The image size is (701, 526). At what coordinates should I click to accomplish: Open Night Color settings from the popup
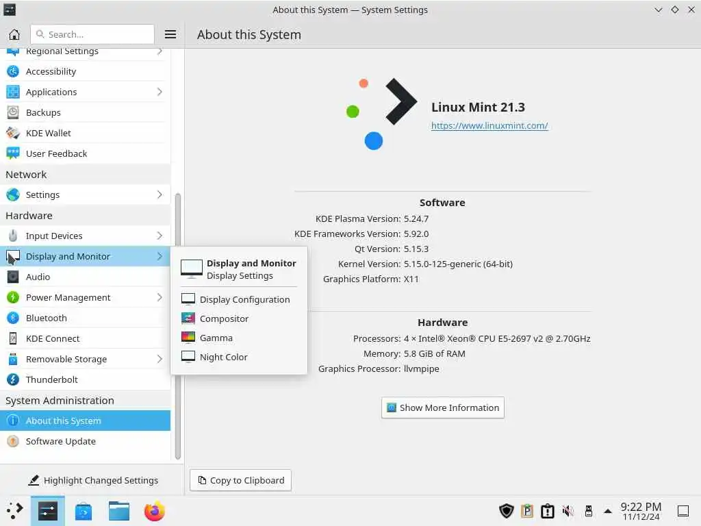[x=239, y=357]
